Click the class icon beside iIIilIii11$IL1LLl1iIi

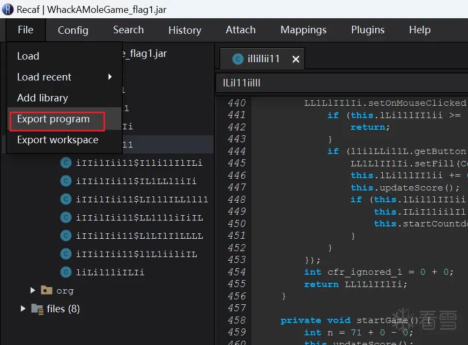point(65,181)
